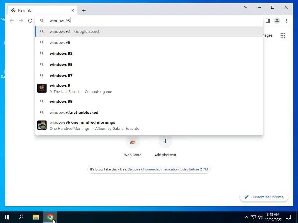Screen dimensions: 298x223
Task: Click in the address bar with windows93
Action: 149,21
